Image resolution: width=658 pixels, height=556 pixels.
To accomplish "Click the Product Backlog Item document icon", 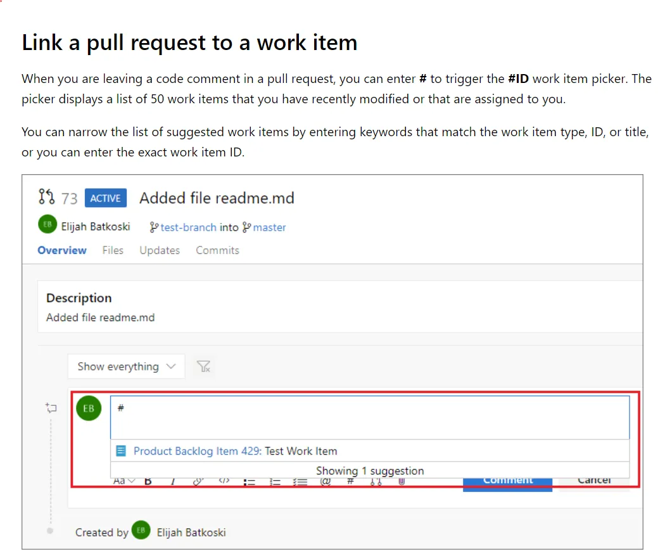I will tap(121, 452).
